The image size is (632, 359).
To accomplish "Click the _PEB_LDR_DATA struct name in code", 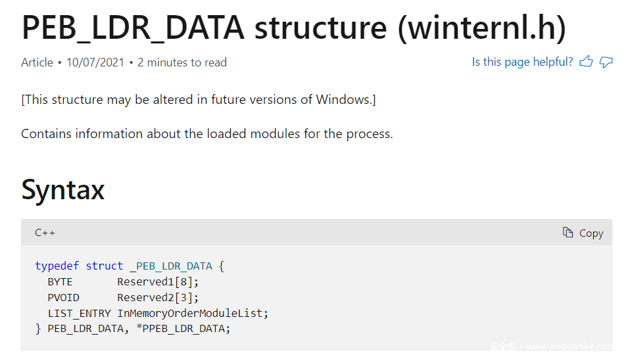I will coord(171,266).
